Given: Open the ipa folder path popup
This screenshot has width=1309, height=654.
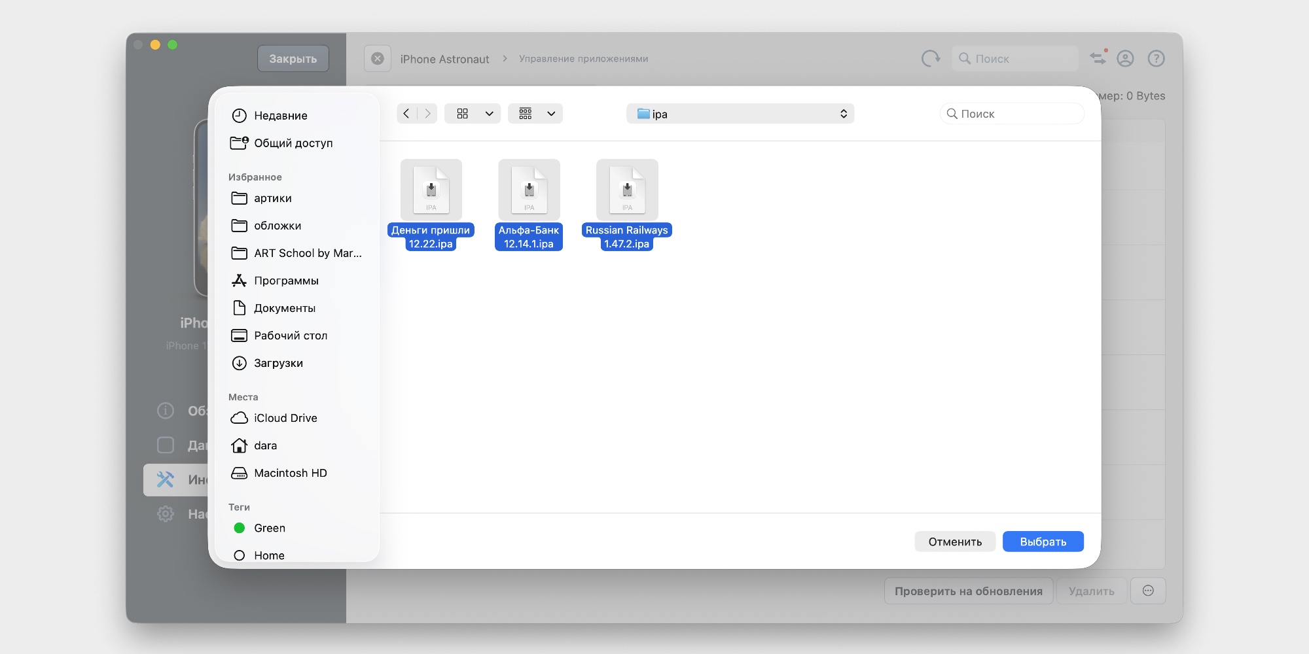Looking at the screenshot, I should (x=740, y=114).
